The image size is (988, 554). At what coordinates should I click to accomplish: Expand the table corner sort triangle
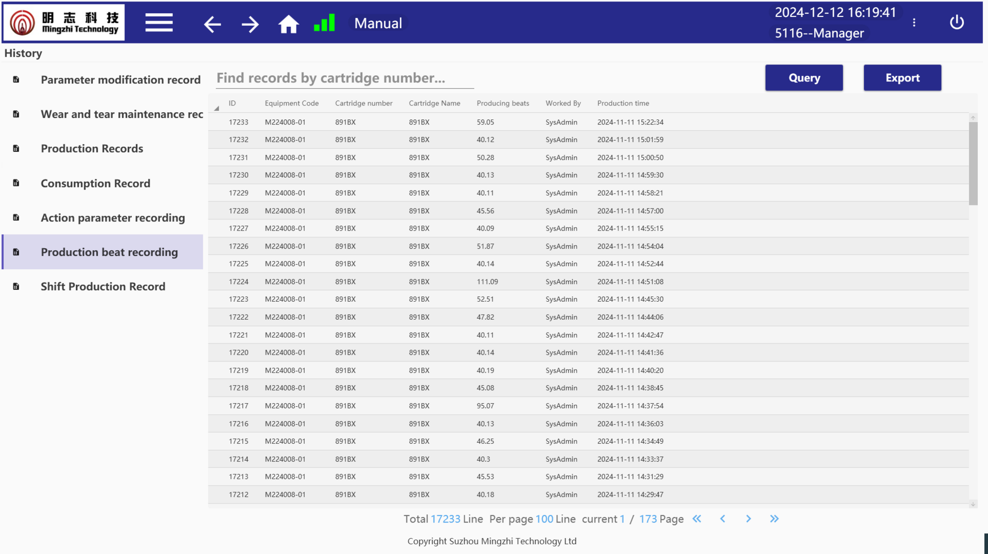[x=217, y=108]
